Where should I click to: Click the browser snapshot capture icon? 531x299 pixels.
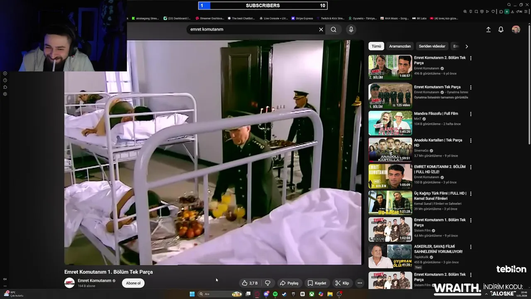click(x=476, y=12)
